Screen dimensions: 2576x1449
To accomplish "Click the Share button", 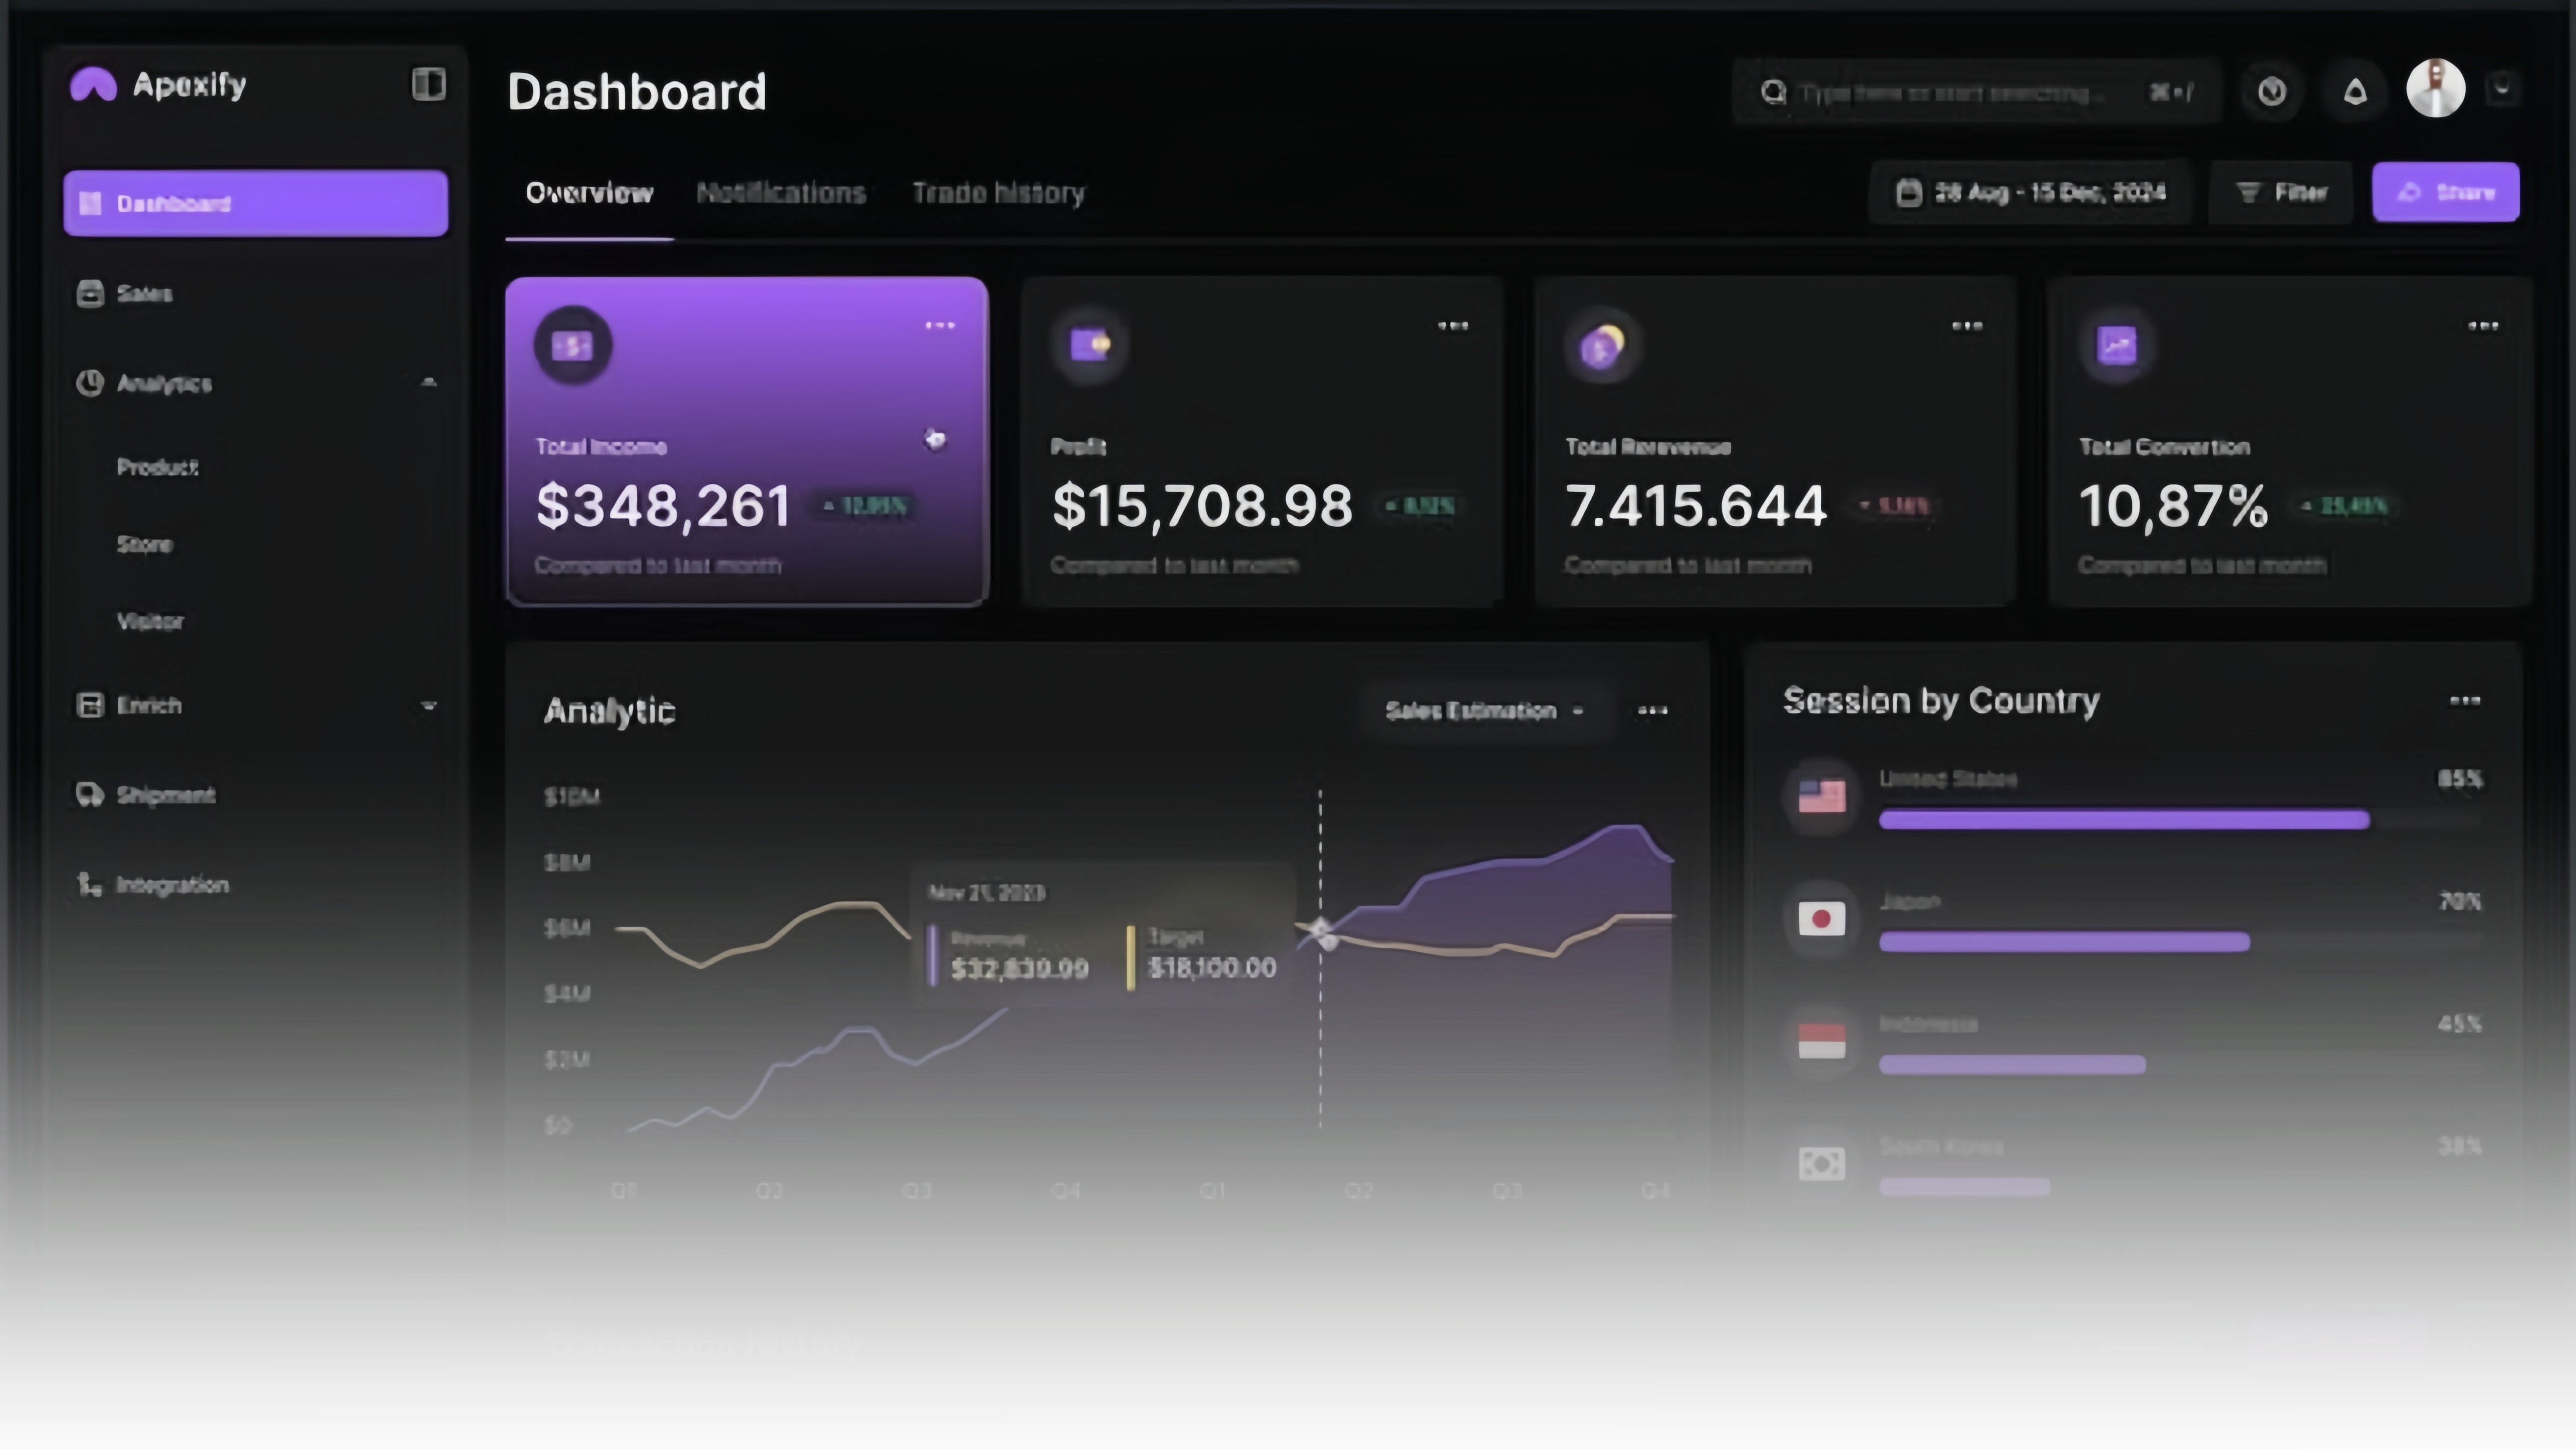I will coord(2445,192).
